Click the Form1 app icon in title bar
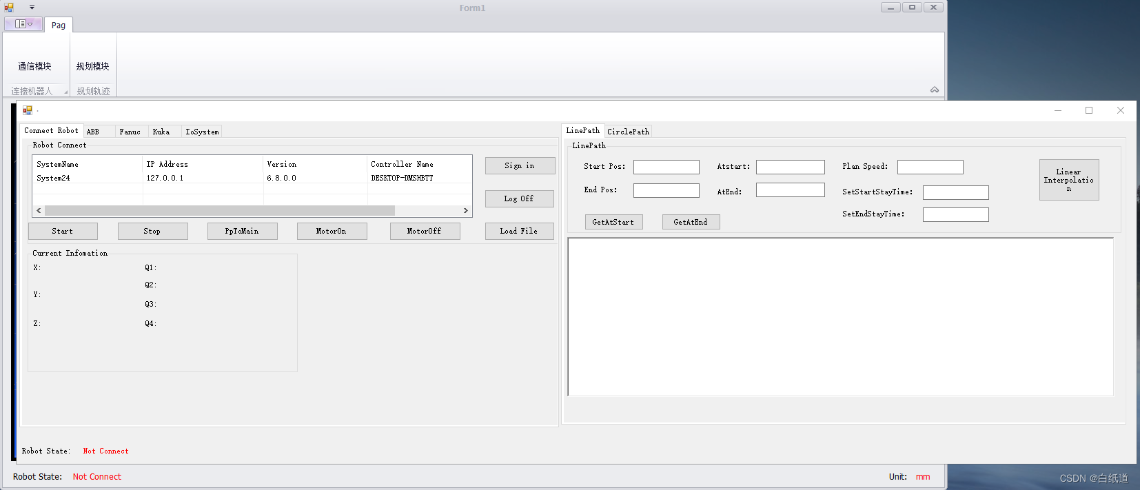The height and width of the screenshot is (490, 1140). (9, 8)
